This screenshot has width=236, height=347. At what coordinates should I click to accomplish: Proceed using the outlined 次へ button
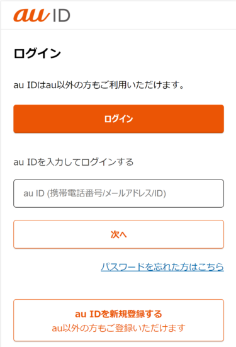coord(118,234)
